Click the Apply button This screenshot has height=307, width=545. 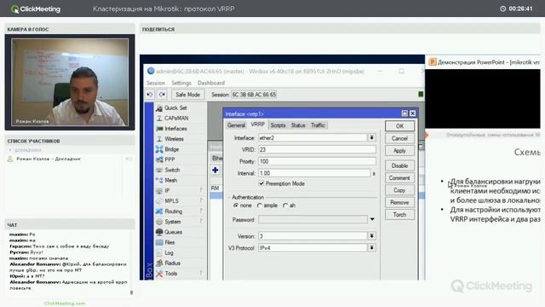pyautogui.click(x=399, y=151)
